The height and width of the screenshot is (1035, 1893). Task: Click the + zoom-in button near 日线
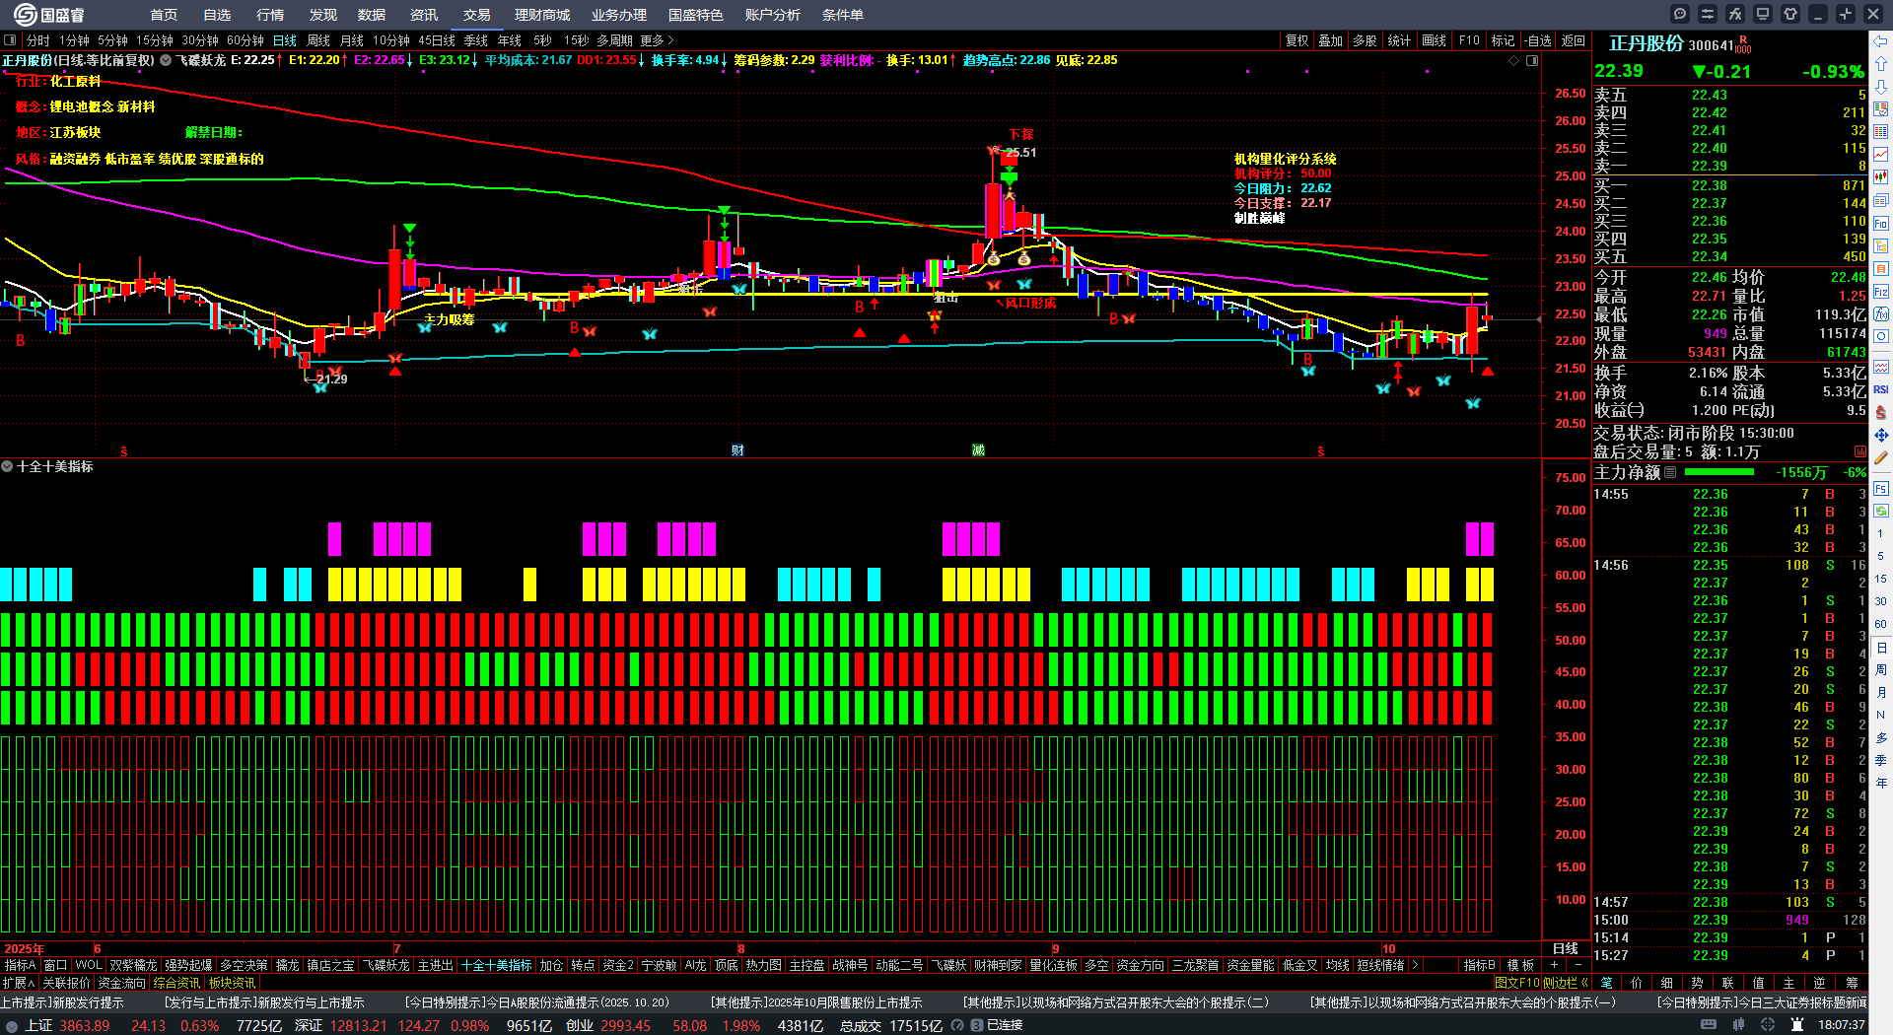(x=1555, y=965)
